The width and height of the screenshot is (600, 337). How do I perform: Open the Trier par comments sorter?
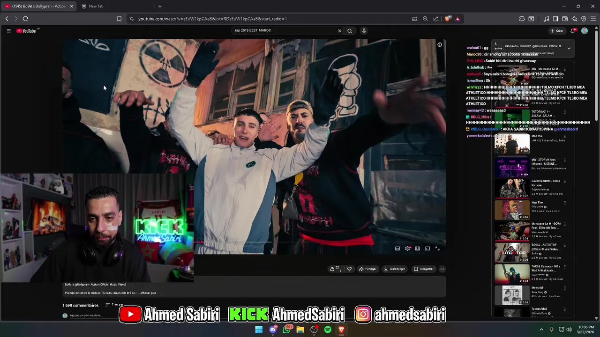coord(114,305)
